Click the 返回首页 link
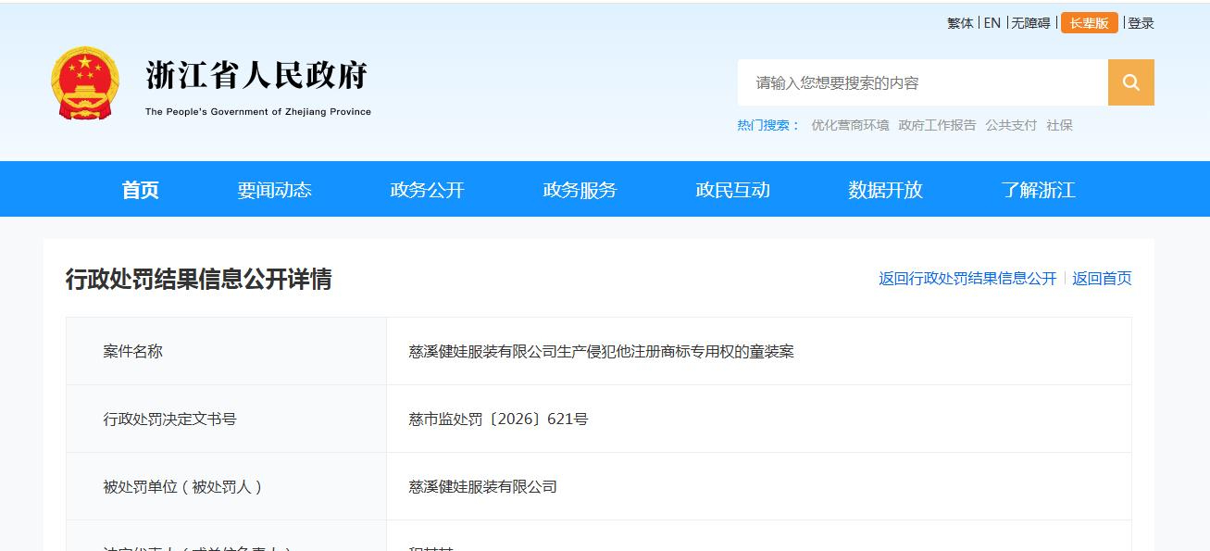Image resolution: width=1210 pixels, height=551 pixels. tap(1102, 279)
